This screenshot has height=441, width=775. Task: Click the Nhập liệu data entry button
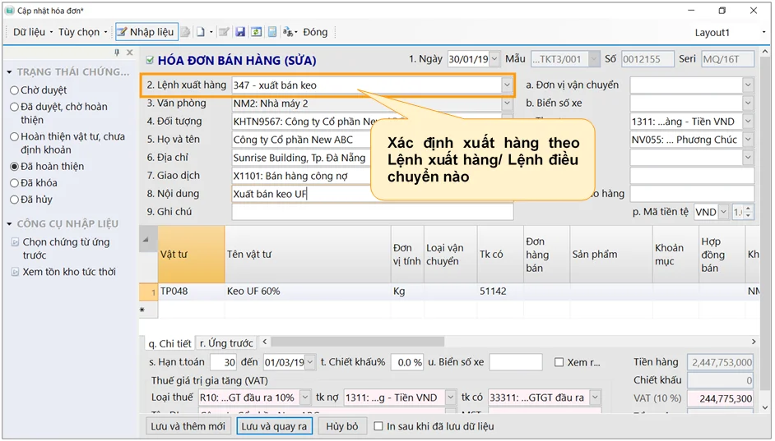click(145, 32)
